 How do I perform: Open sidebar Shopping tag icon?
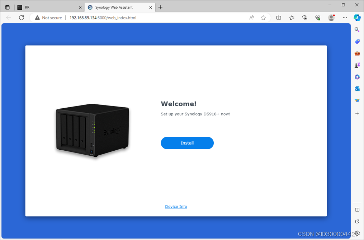point(357,42)
